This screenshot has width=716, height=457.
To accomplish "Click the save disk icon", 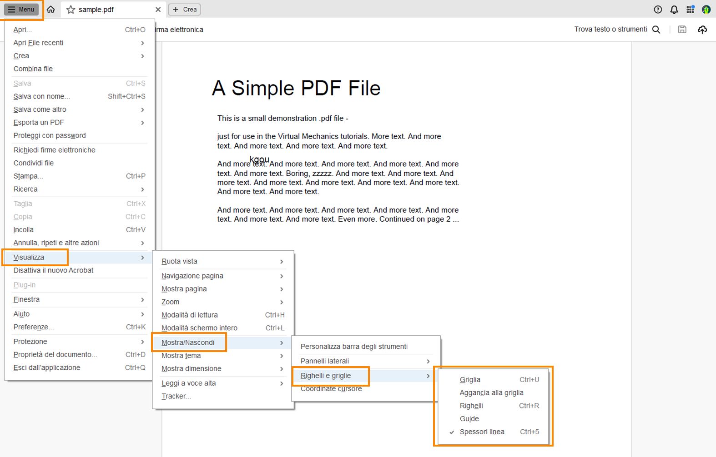I will click(682, 30).
